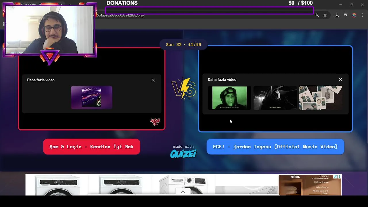
Task: Minimize the browser window
Action: [x=341, y=5]
